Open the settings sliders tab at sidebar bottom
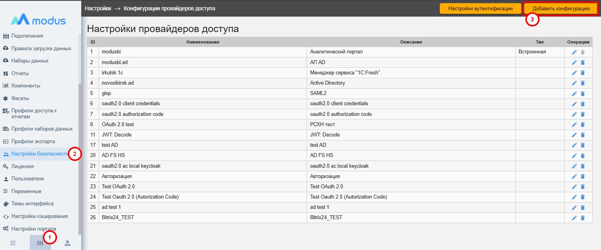Screen dimensions: 601x250 [40, 242]
